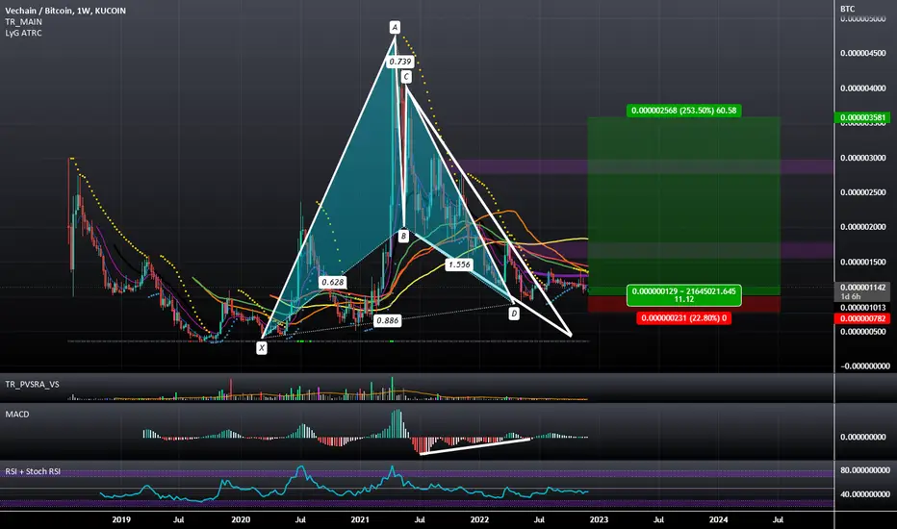The image size is (897, 529).
Task: Click the 0.000003000 price axis value
Action: point(862,158)
